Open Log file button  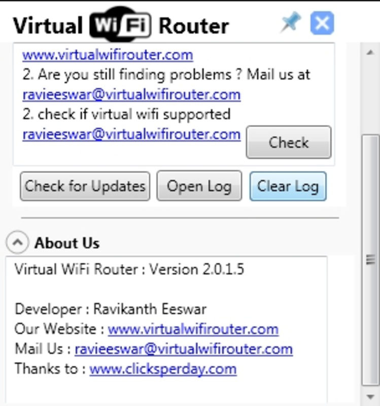click(x=199, y=186)
